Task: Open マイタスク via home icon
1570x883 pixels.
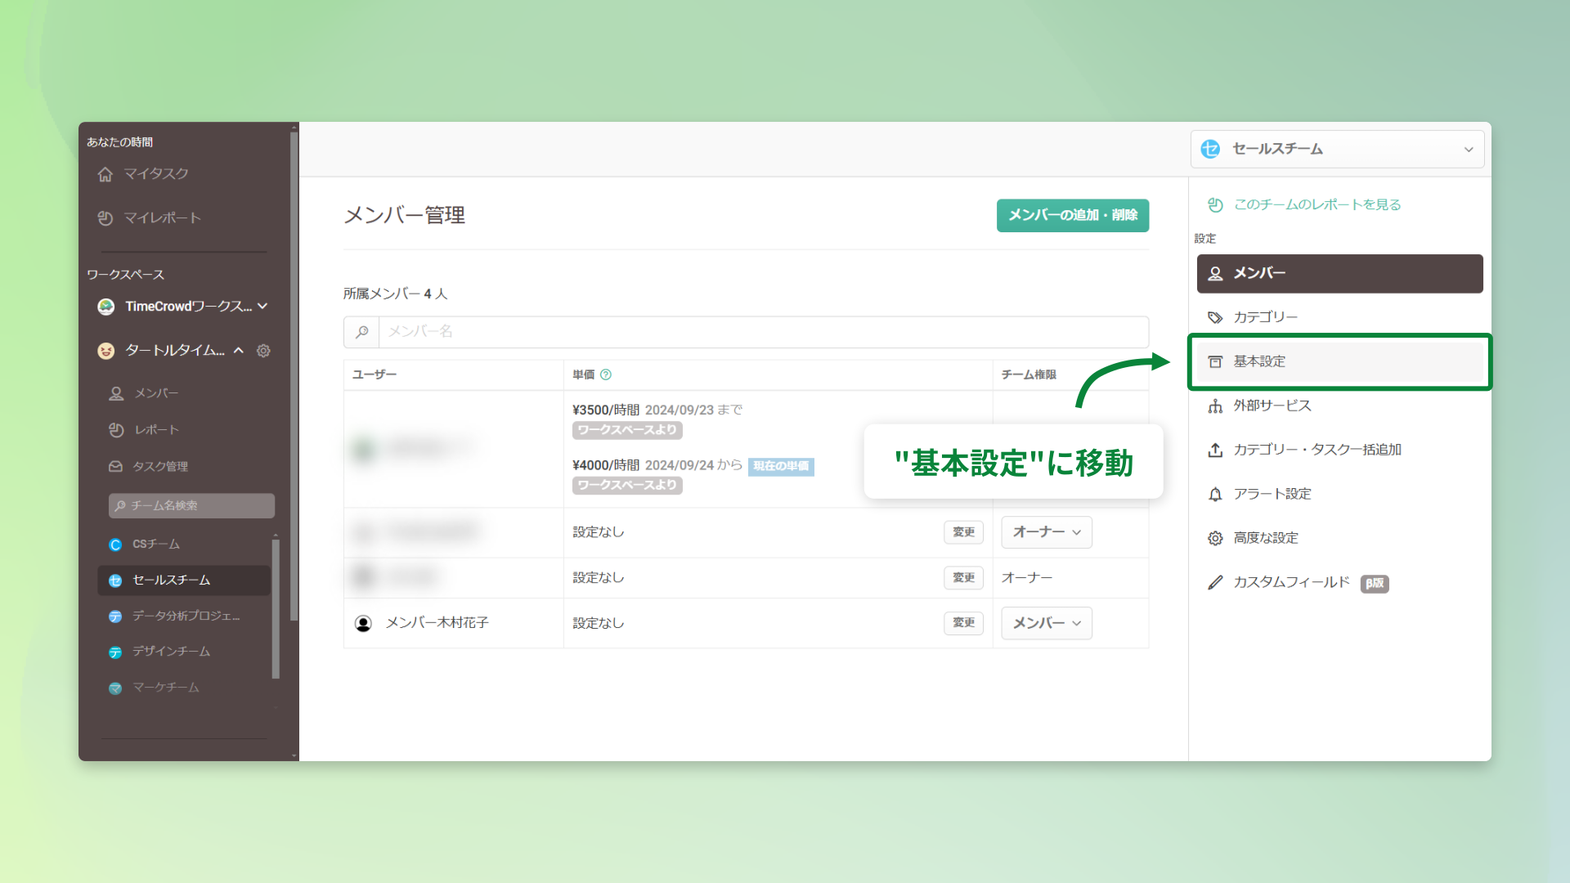Action: [x=105, y=174]
